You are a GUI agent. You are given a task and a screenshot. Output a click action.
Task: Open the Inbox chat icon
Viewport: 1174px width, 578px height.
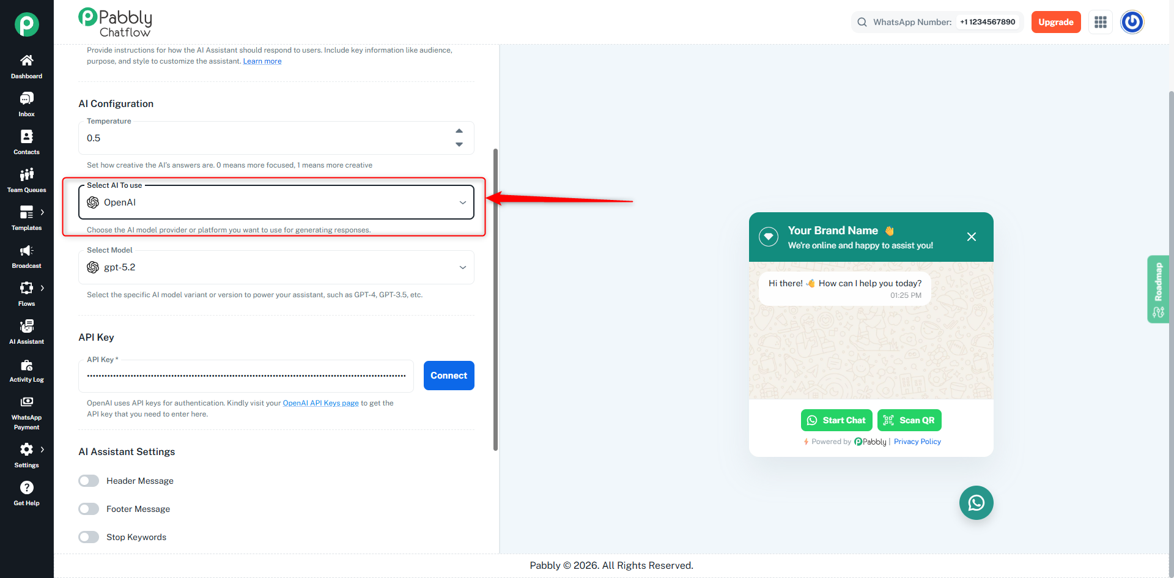26,98
